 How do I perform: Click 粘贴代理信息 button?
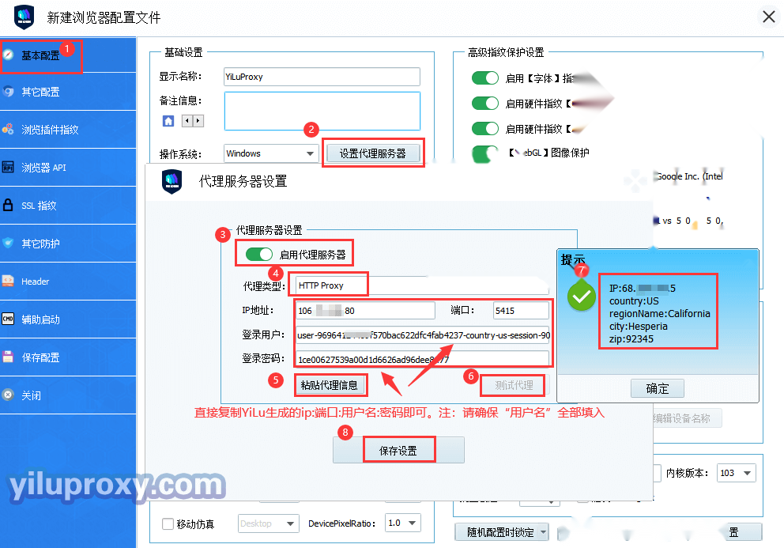pos(330,385)
